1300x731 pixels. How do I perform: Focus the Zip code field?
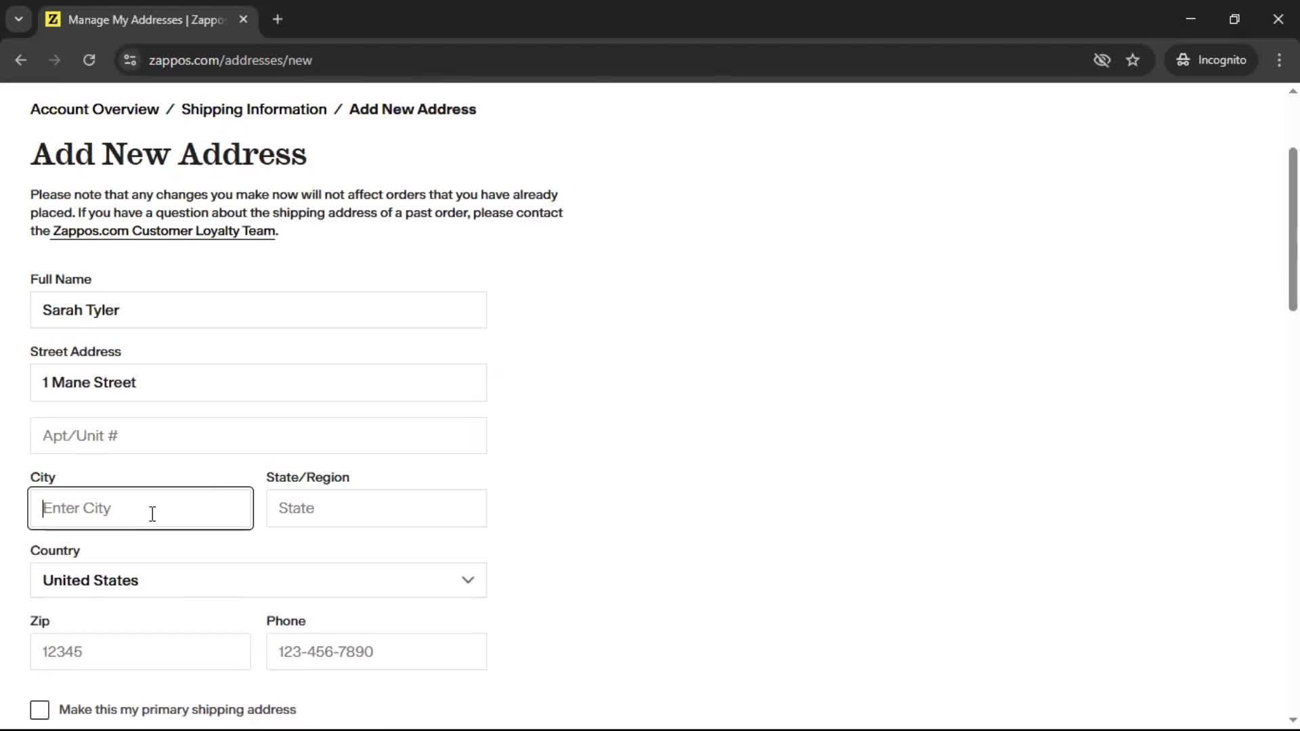click(x=140, y=652)
